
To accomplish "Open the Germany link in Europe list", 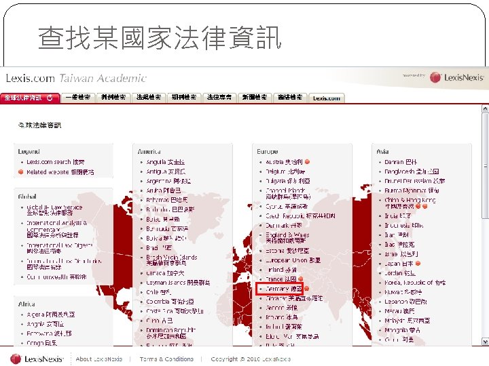I will tap(283, 289).
